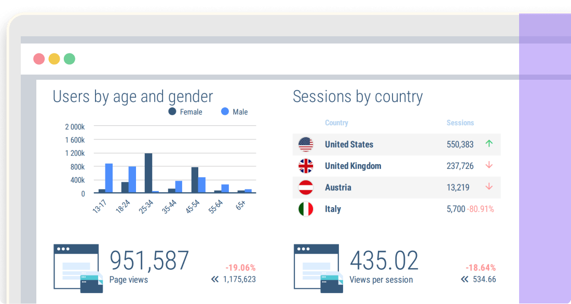Click the Italy flag icon
Image resolution: width=571 pixels, height=304 pixels.
click(306, 209)
